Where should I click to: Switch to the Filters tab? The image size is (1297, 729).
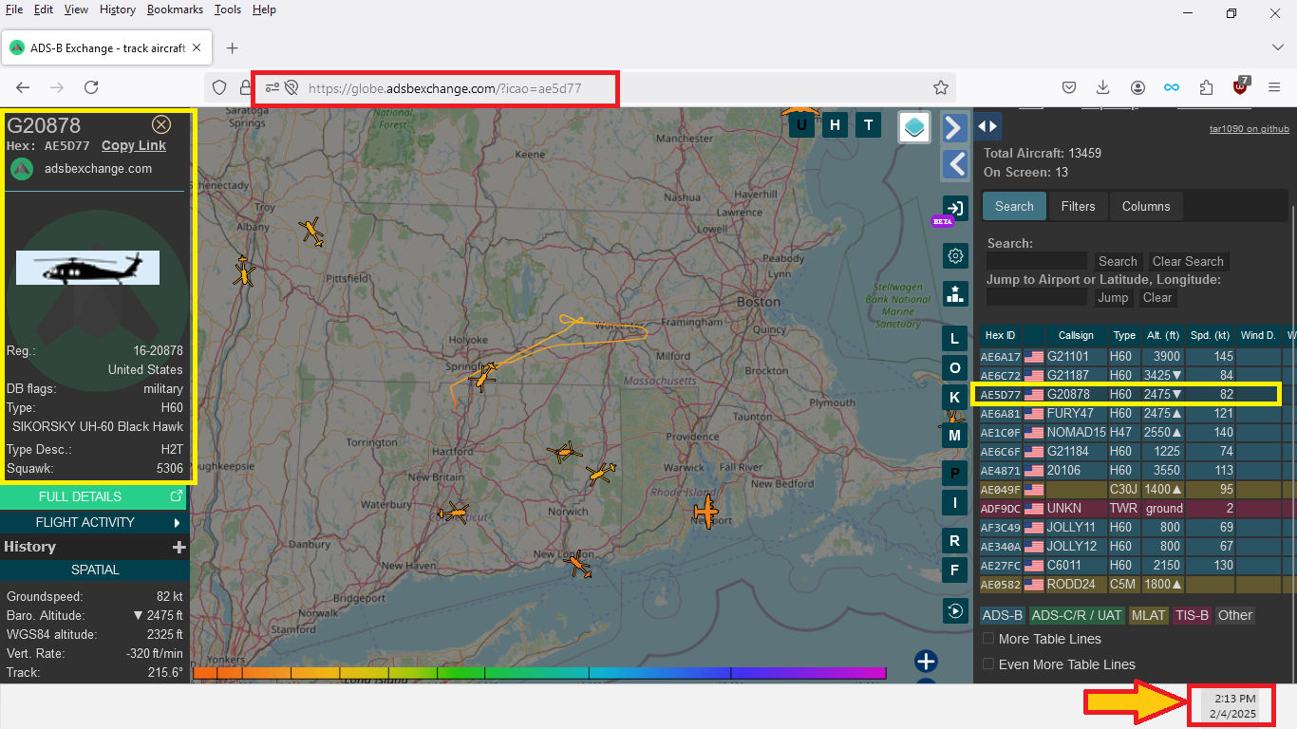[1078, 206]
